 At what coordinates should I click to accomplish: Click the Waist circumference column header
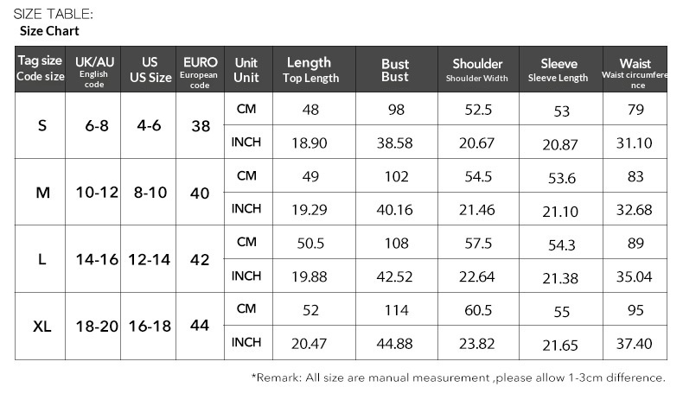click(635, 70)
